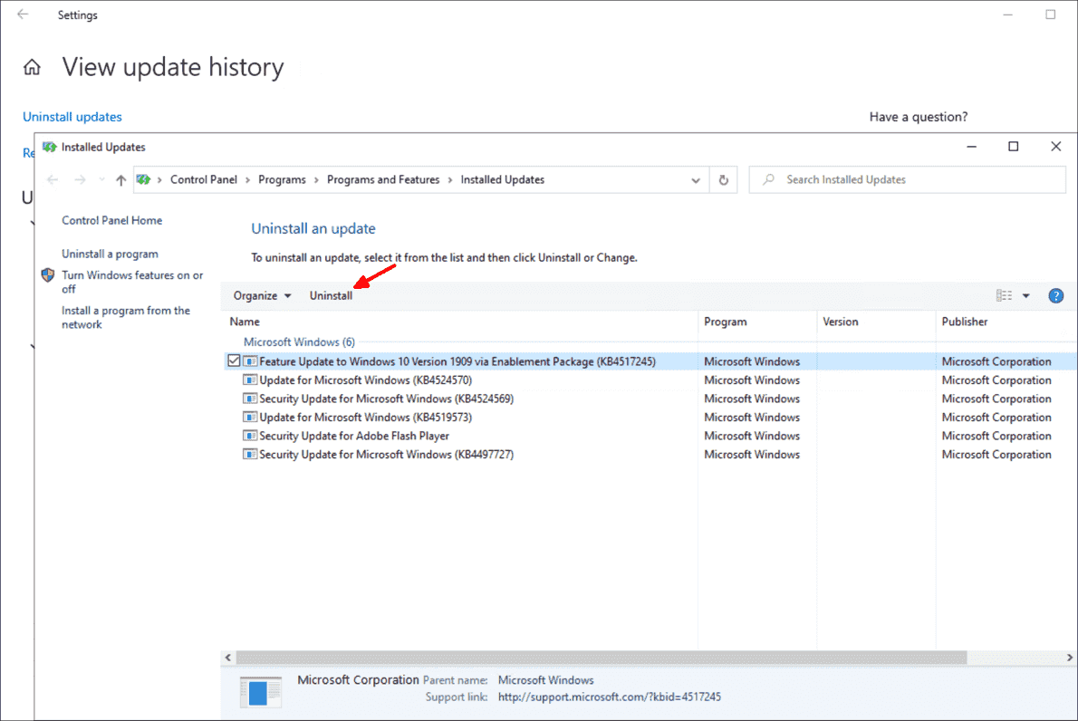The width and height of the screenshot is (1078, 721).
Task: Click the icon of Adobe Flash Player update
Action: [x=249, y=436]
